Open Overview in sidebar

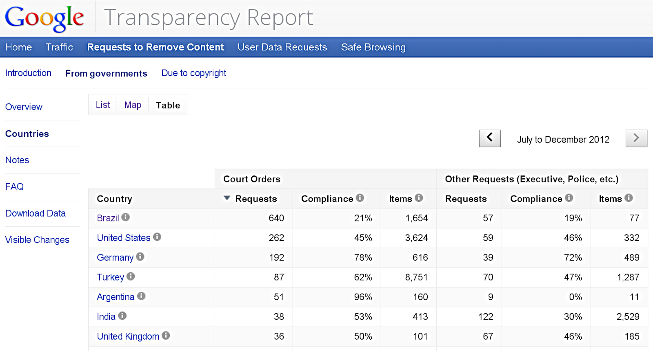coord(24,107)
